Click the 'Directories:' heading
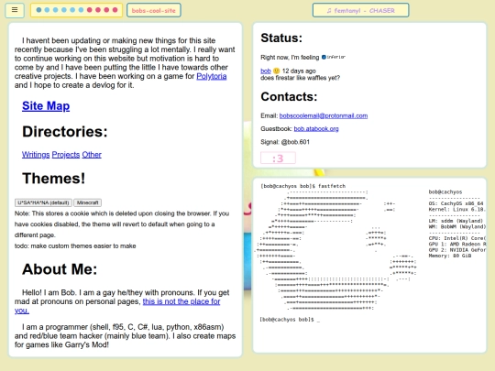Viewport: 495px width, 371px height. pyautogui.click(x=65, y=132)
